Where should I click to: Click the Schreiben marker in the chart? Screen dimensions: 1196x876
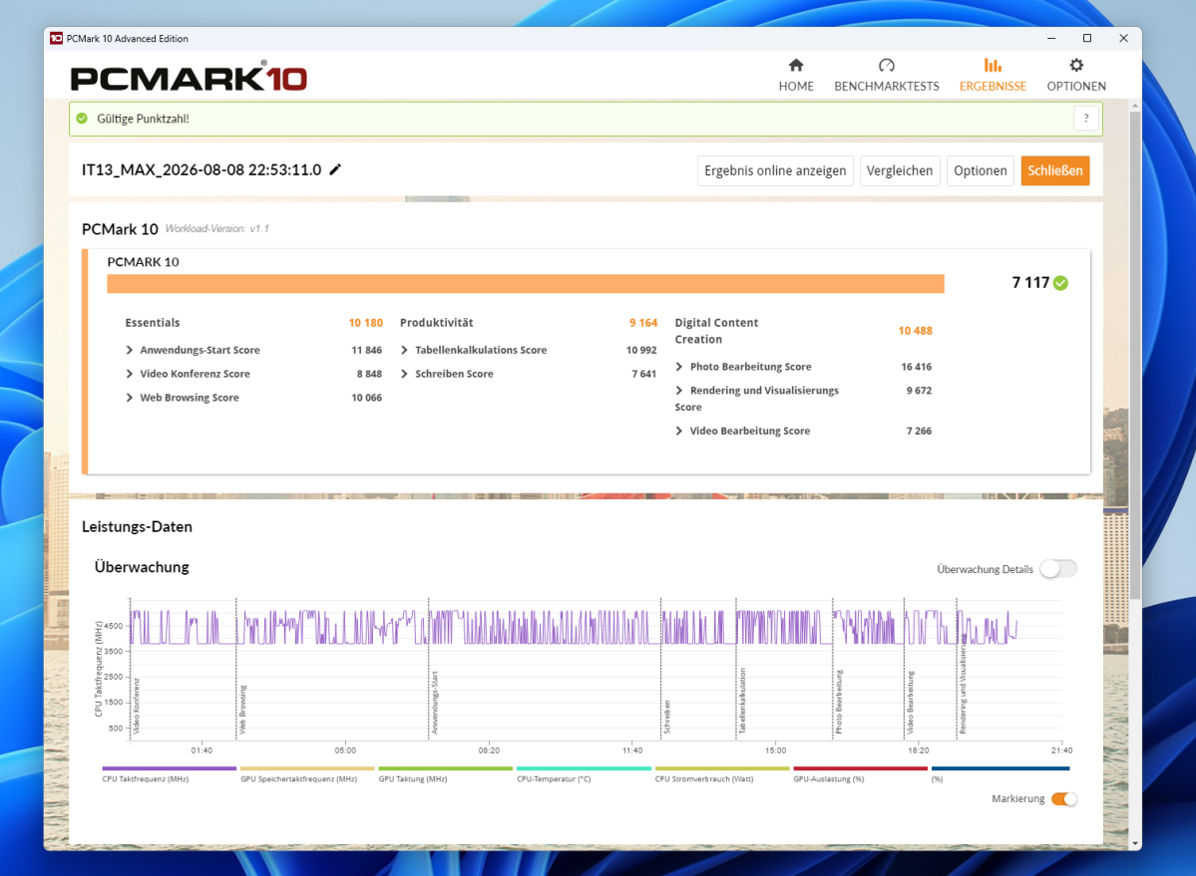666,717
